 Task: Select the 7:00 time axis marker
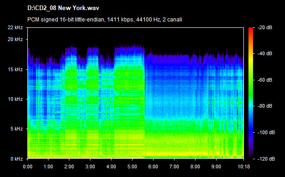click(x=174, y=167)
